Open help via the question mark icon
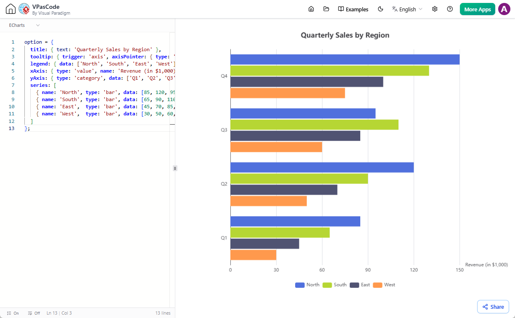The height and width of the screenshot is (318, 515). [x=450, y=9]
